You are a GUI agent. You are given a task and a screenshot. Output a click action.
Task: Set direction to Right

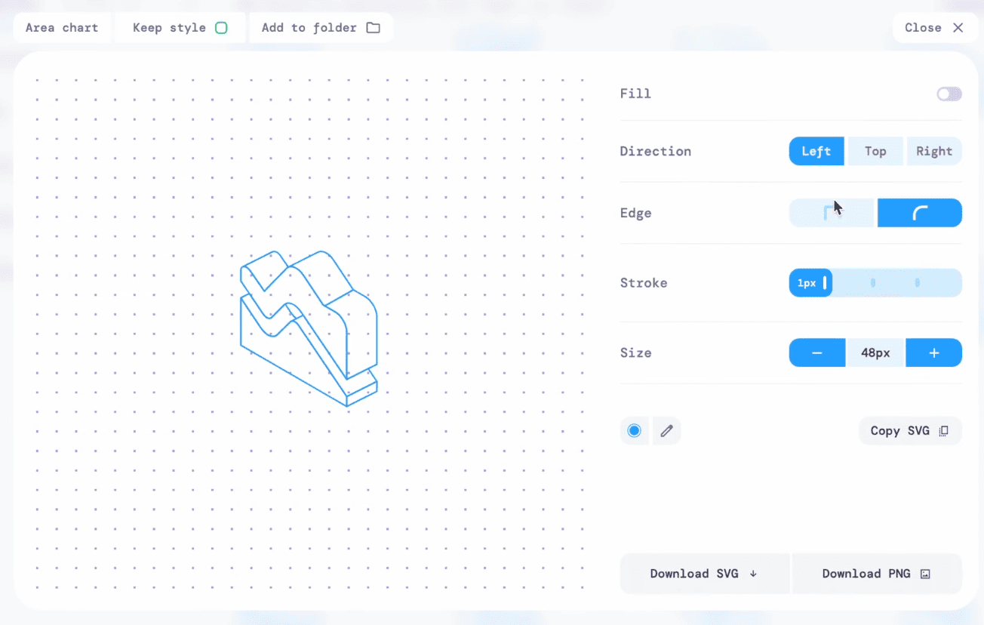(934, 151)
